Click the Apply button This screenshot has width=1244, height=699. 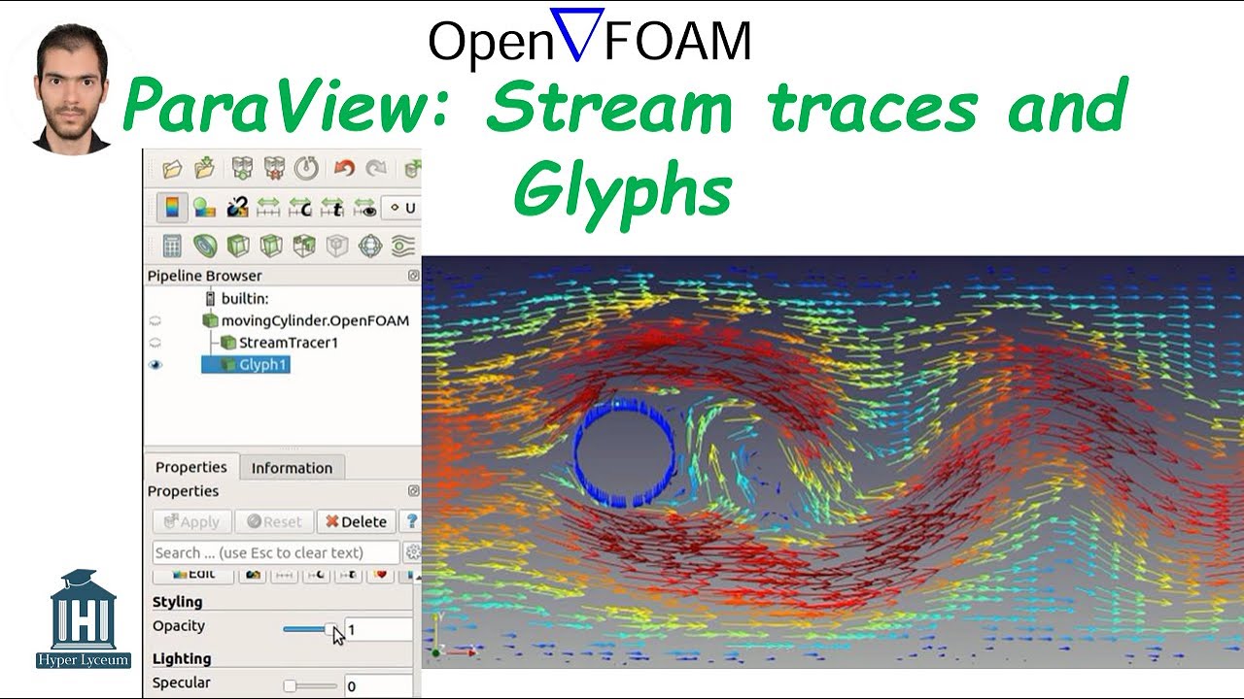[192, 521]
